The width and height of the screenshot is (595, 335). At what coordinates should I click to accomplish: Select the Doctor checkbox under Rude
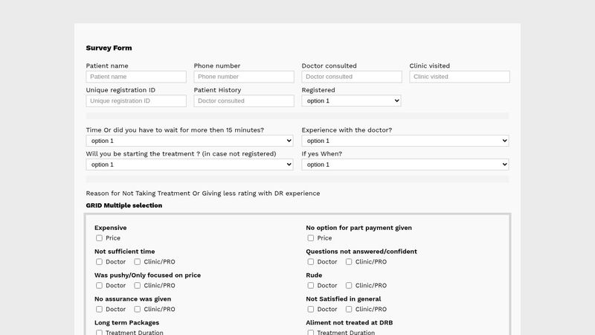coord(311,285)
